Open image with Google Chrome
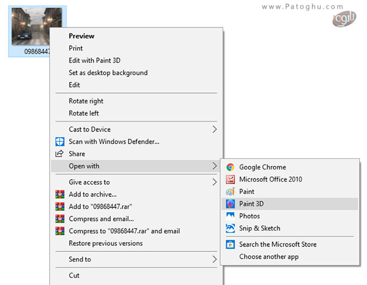 [290, 167]
